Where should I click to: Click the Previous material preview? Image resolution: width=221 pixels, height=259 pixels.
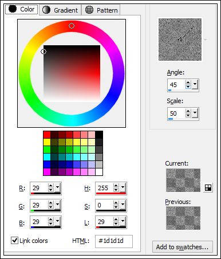pos(183,218)
